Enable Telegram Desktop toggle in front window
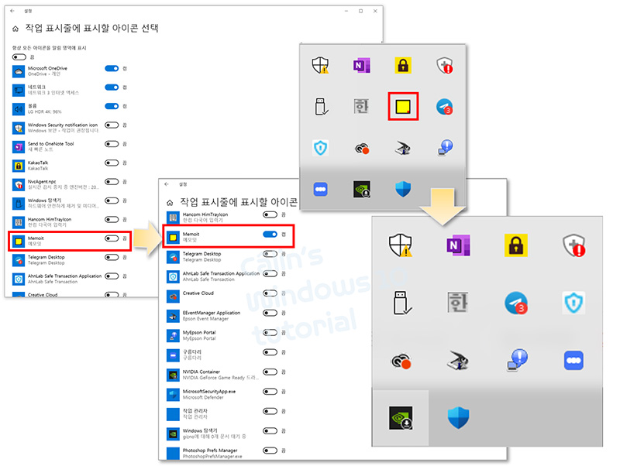Screen dimensions: 620x473 pyautogui.click(x=270, y=254)
